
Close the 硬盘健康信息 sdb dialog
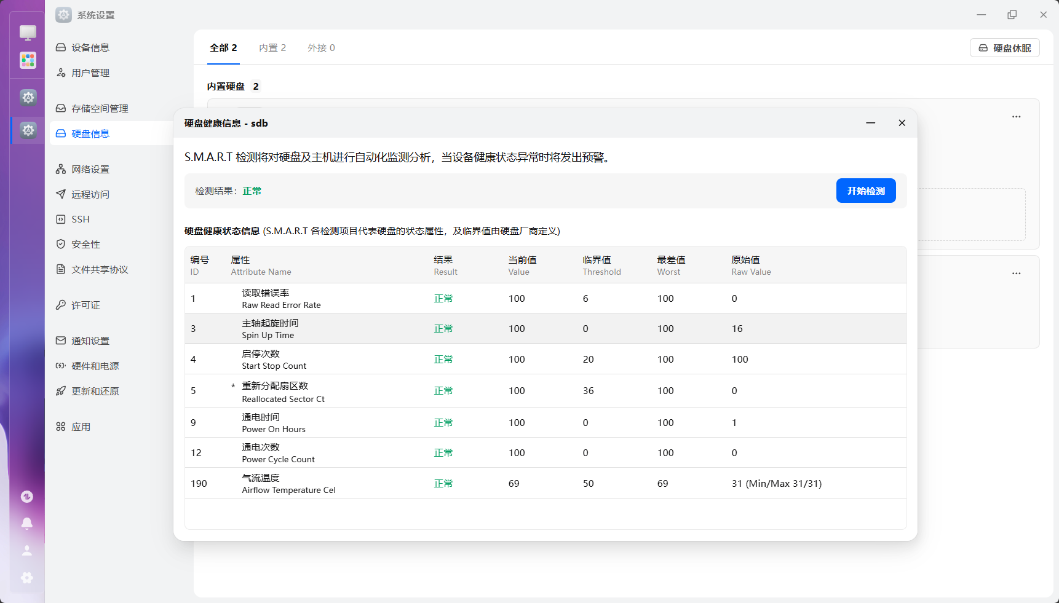(x=902, y=123)
